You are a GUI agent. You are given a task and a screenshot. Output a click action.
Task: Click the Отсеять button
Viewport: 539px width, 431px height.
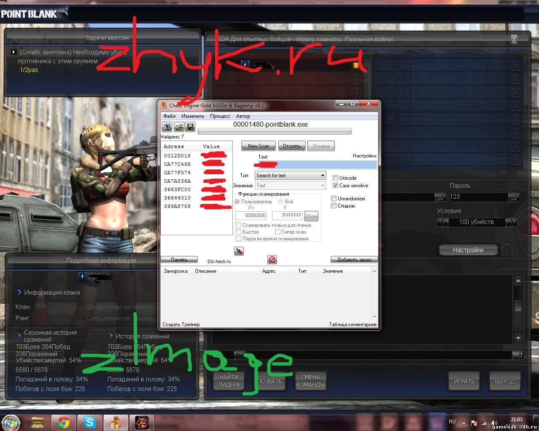pos(292,146)
